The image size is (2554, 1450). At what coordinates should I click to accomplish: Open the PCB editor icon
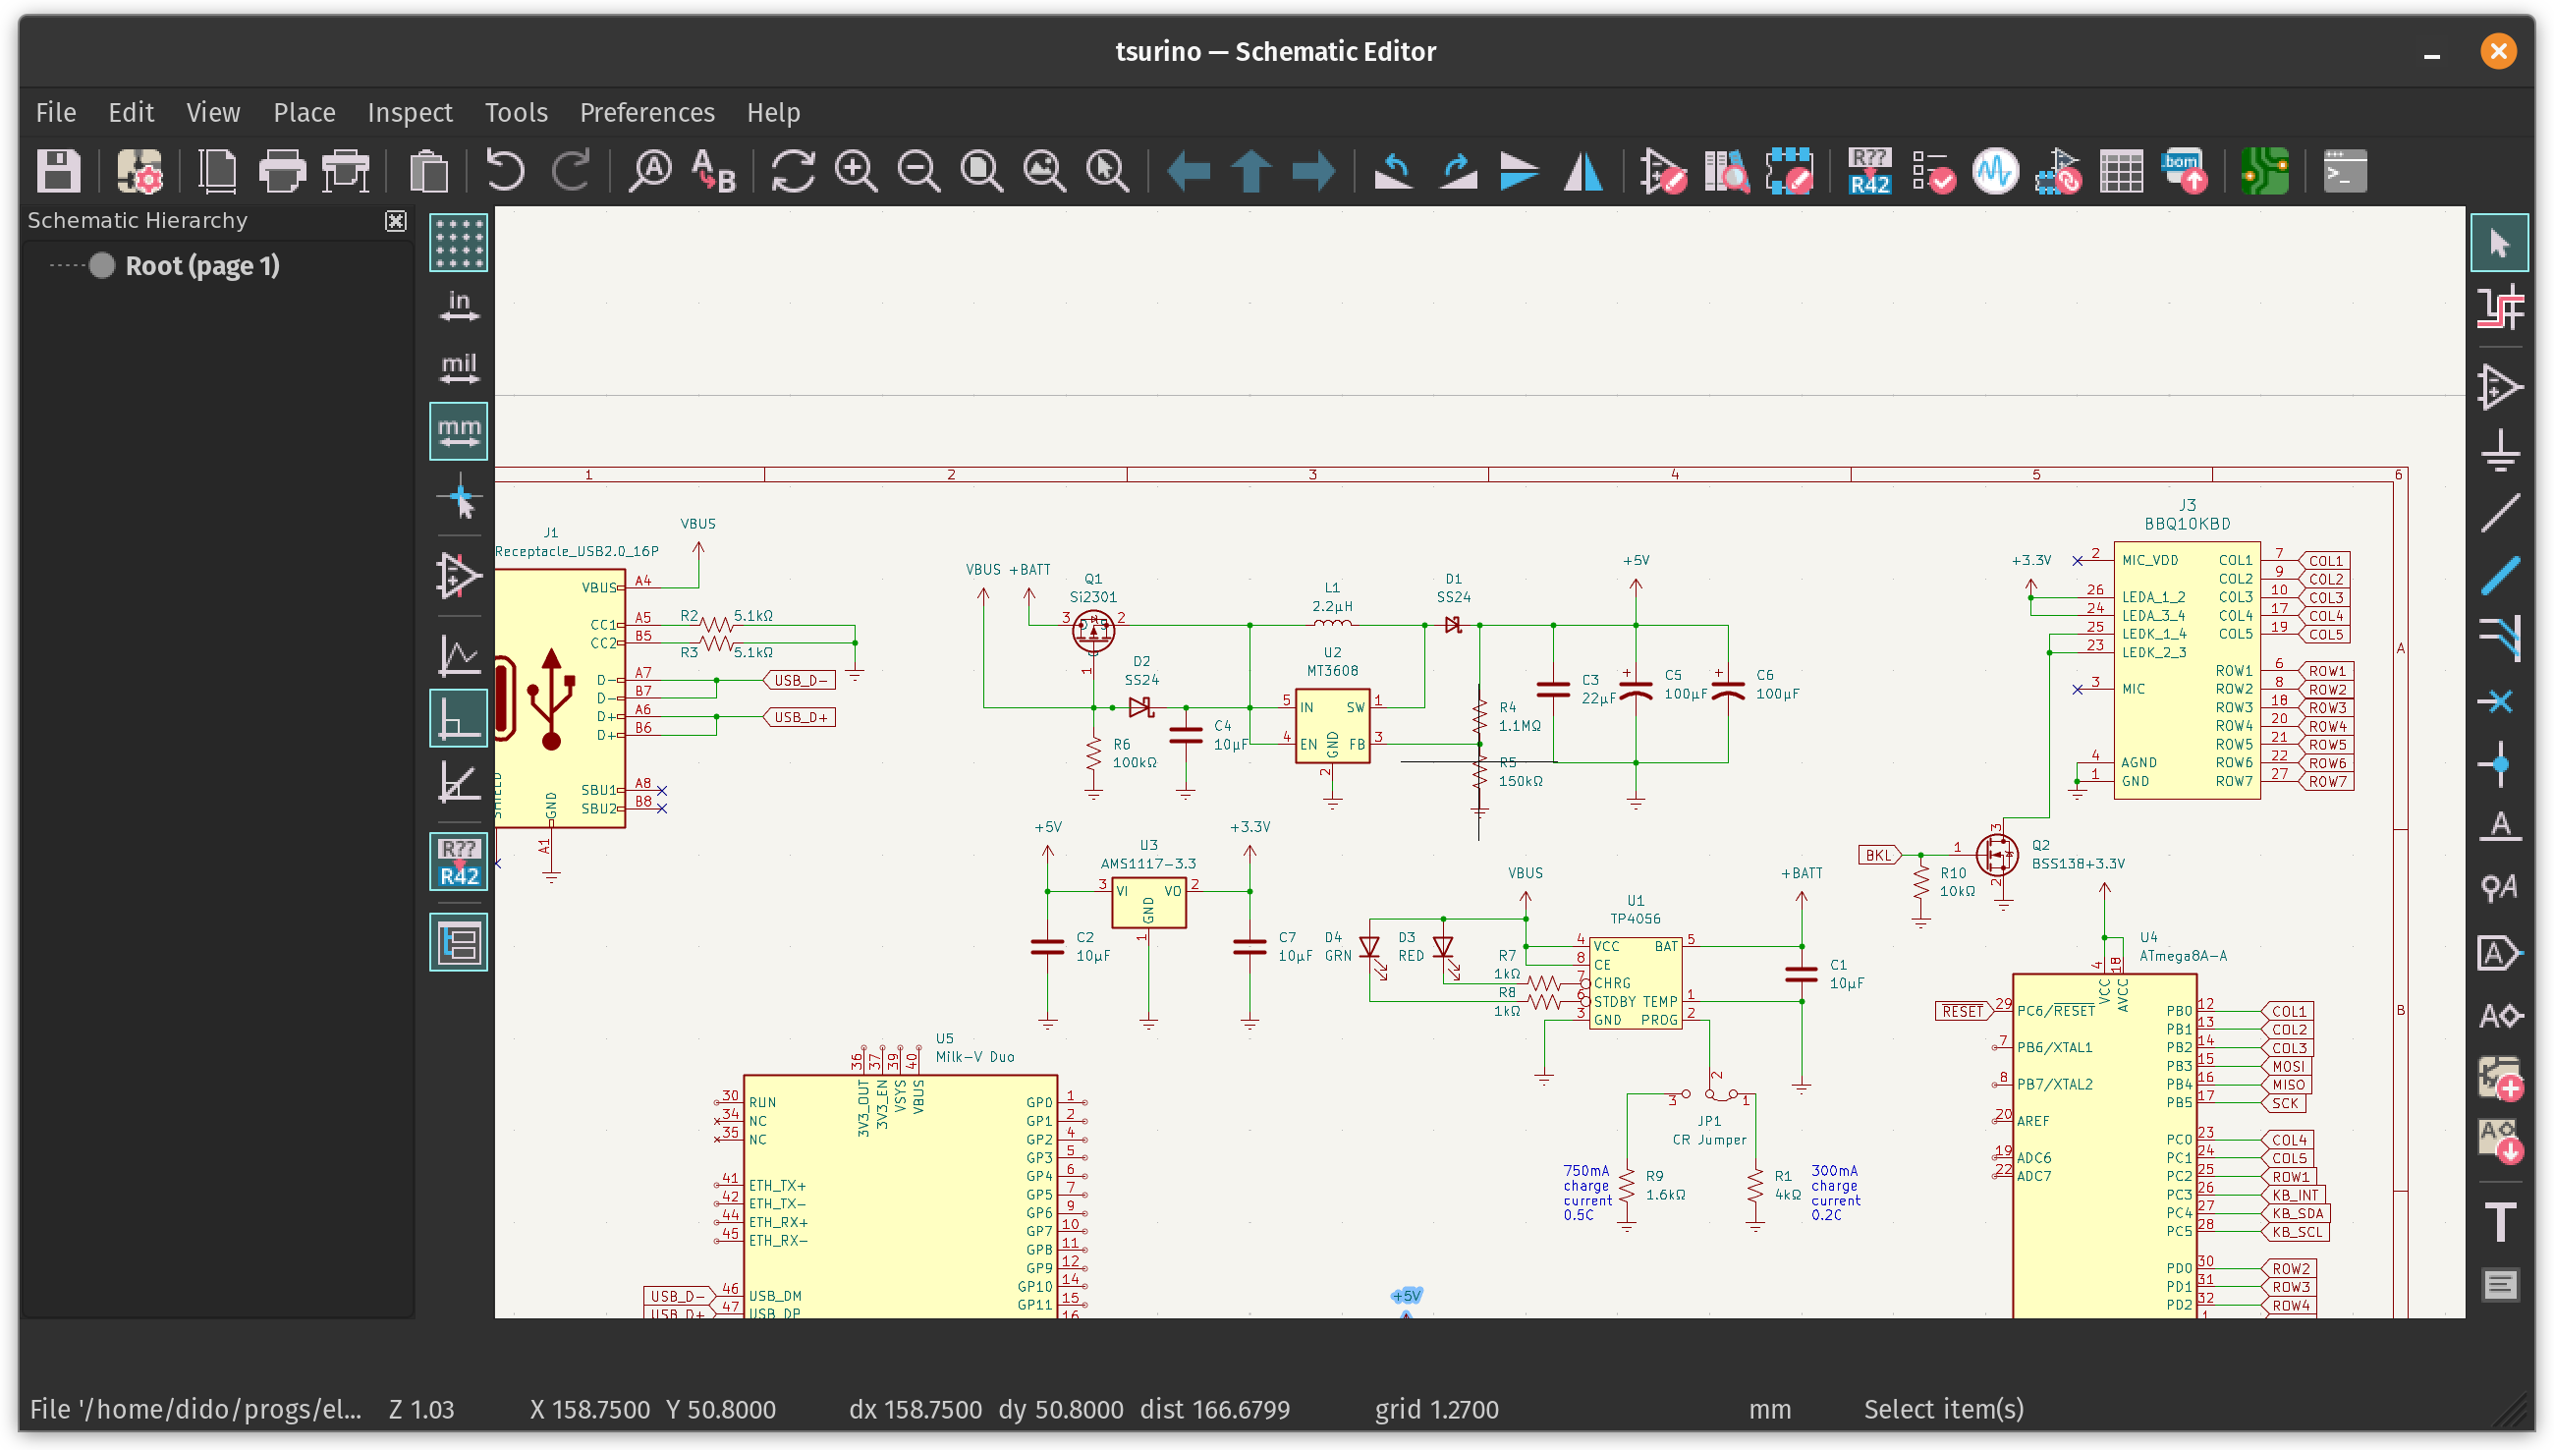click(2264, 171)
